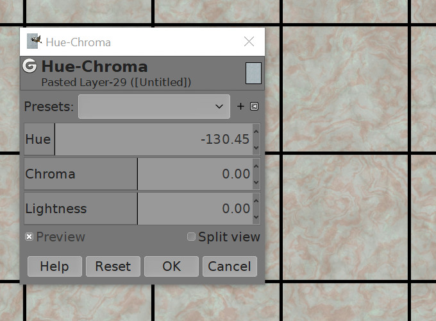Increase Lightness with the up arrow

click(256, 202)
